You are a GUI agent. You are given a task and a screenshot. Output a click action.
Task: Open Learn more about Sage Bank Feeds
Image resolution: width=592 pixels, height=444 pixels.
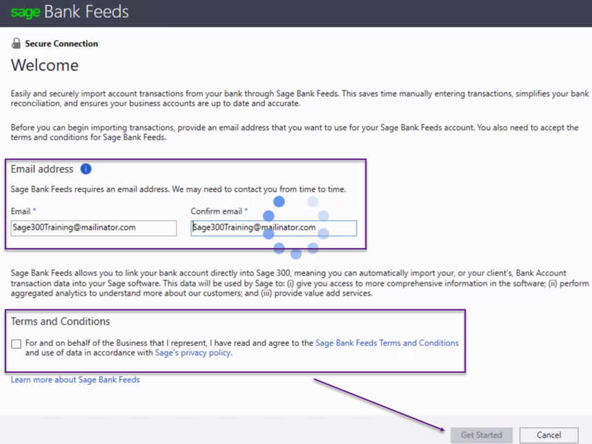75,380
